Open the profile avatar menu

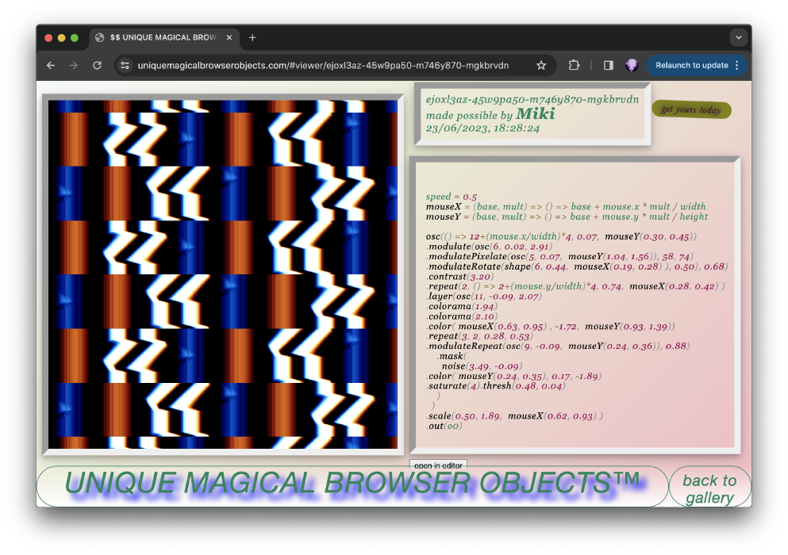632,65
